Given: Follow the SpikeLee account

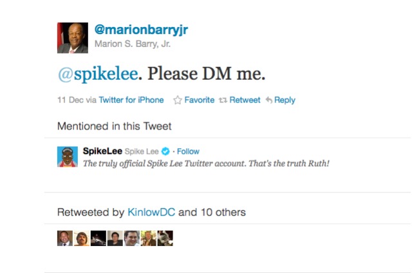Looking at the screenshot, I should (x=188, y=151).
